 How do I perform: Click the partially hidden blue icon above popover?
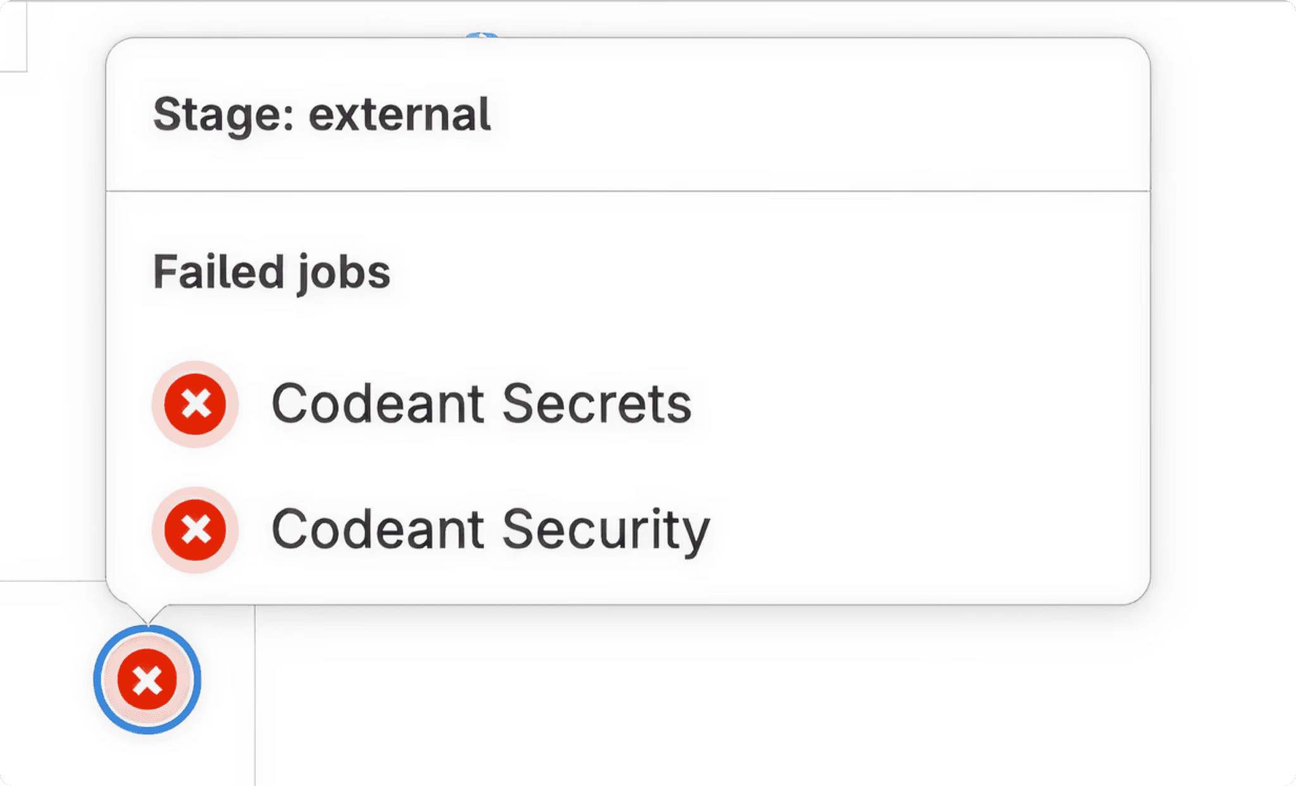click(482, 35)
